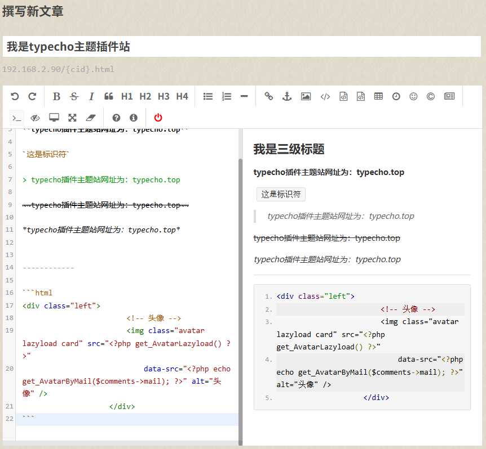Click the red power icon

pyautogui.click(x=158, y=118)
